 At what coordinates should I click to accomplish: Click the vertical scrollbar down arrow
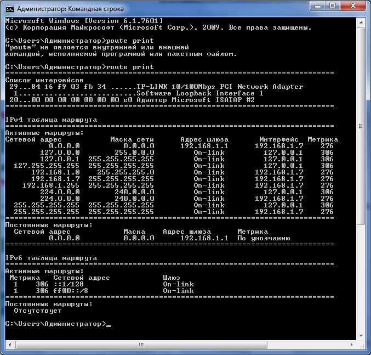pyautogui.click(x=361, y=335)
